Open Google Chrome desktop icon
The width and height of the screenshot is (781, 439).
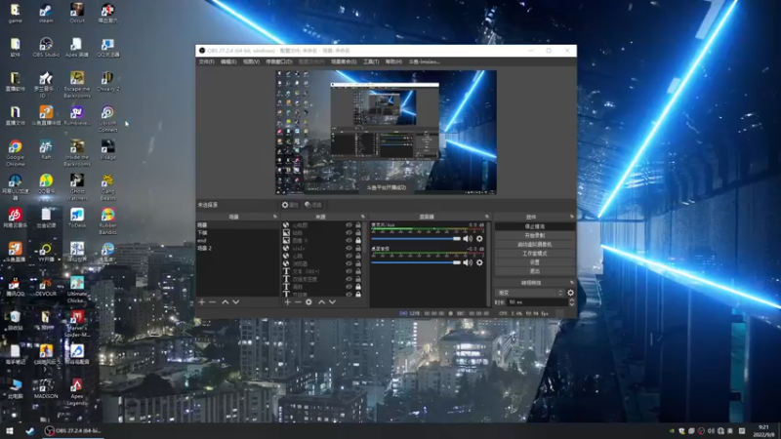16,148
